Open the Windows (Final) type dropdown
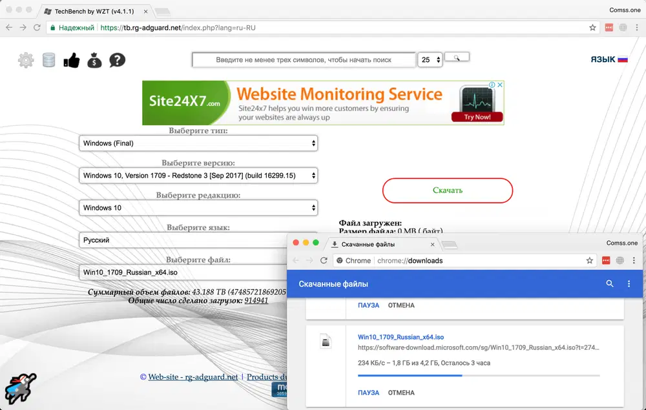 pyautogui.click(x=198, y=143)
